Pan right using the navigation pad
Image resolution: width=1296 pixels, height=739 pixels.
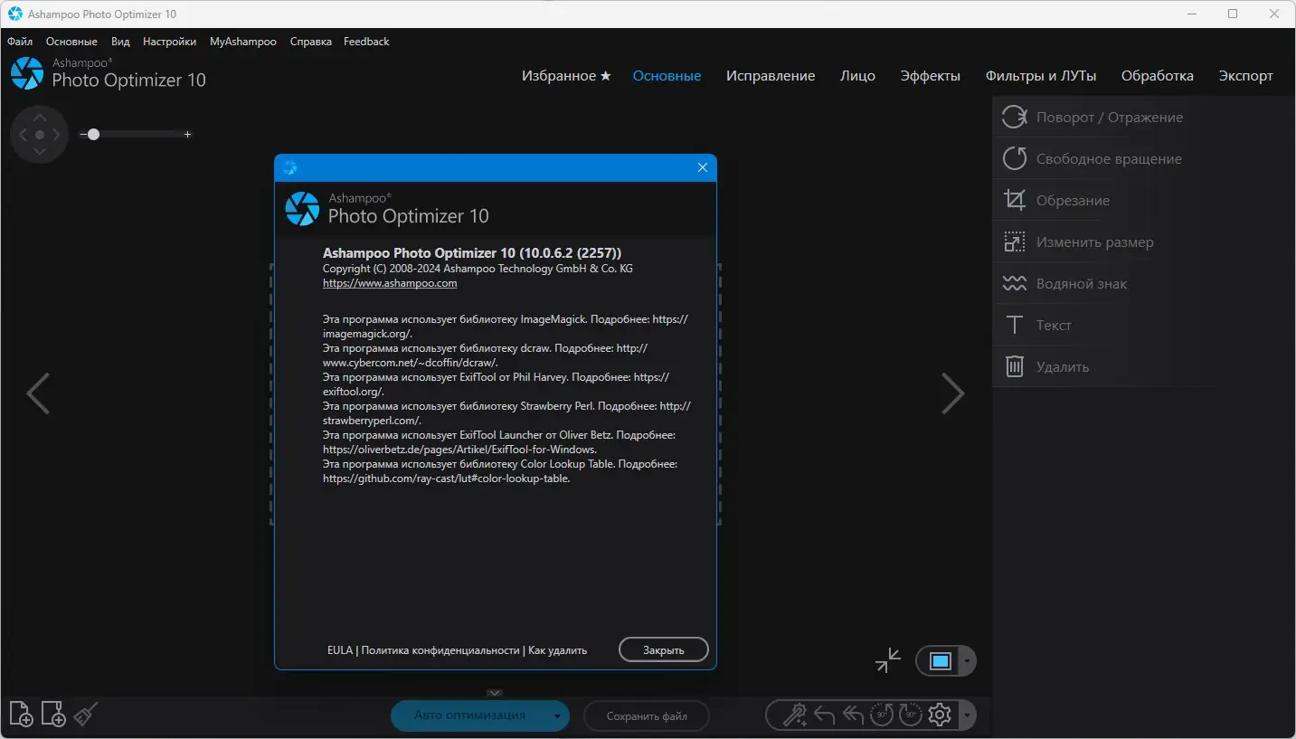(56, 135)
